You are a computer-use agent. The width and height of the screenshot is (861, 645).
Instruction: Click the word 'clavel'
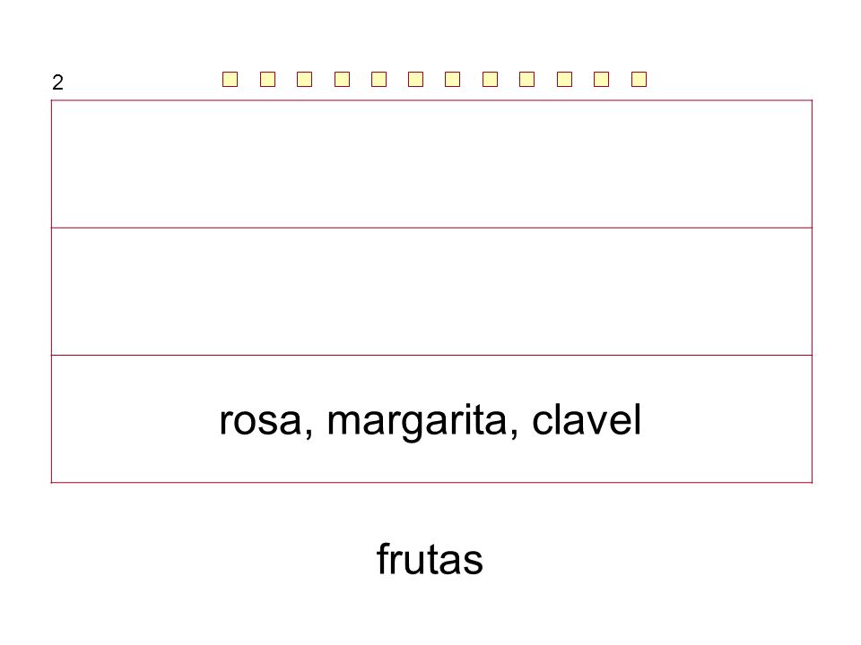click(x=587, y=419)
